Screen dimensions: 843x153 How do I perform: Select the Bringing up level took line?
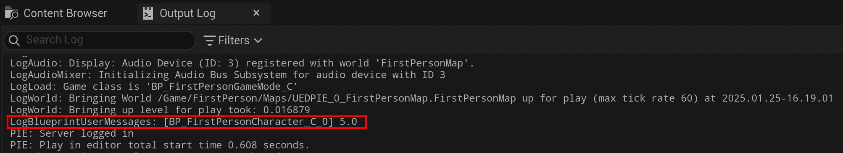tap(160, 110)
